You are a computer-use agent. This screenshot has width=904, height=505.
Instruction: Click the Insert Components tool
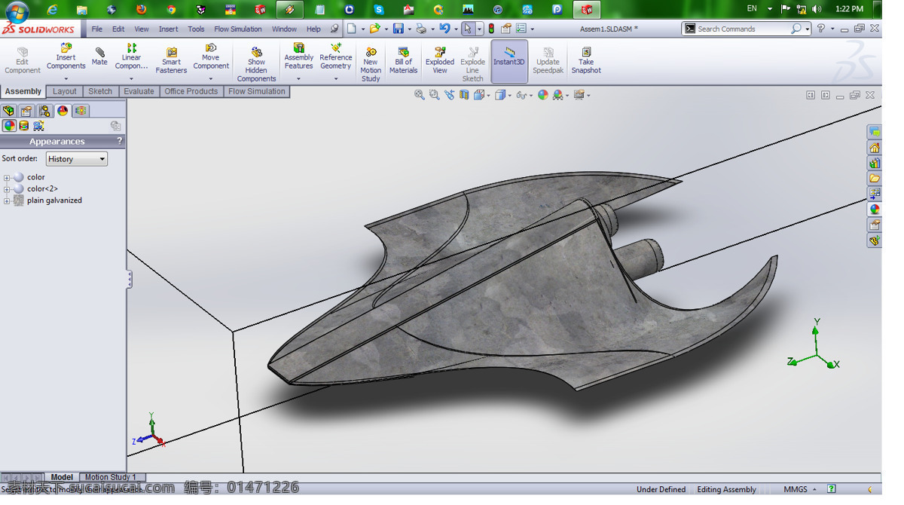[x=66, y=57]
